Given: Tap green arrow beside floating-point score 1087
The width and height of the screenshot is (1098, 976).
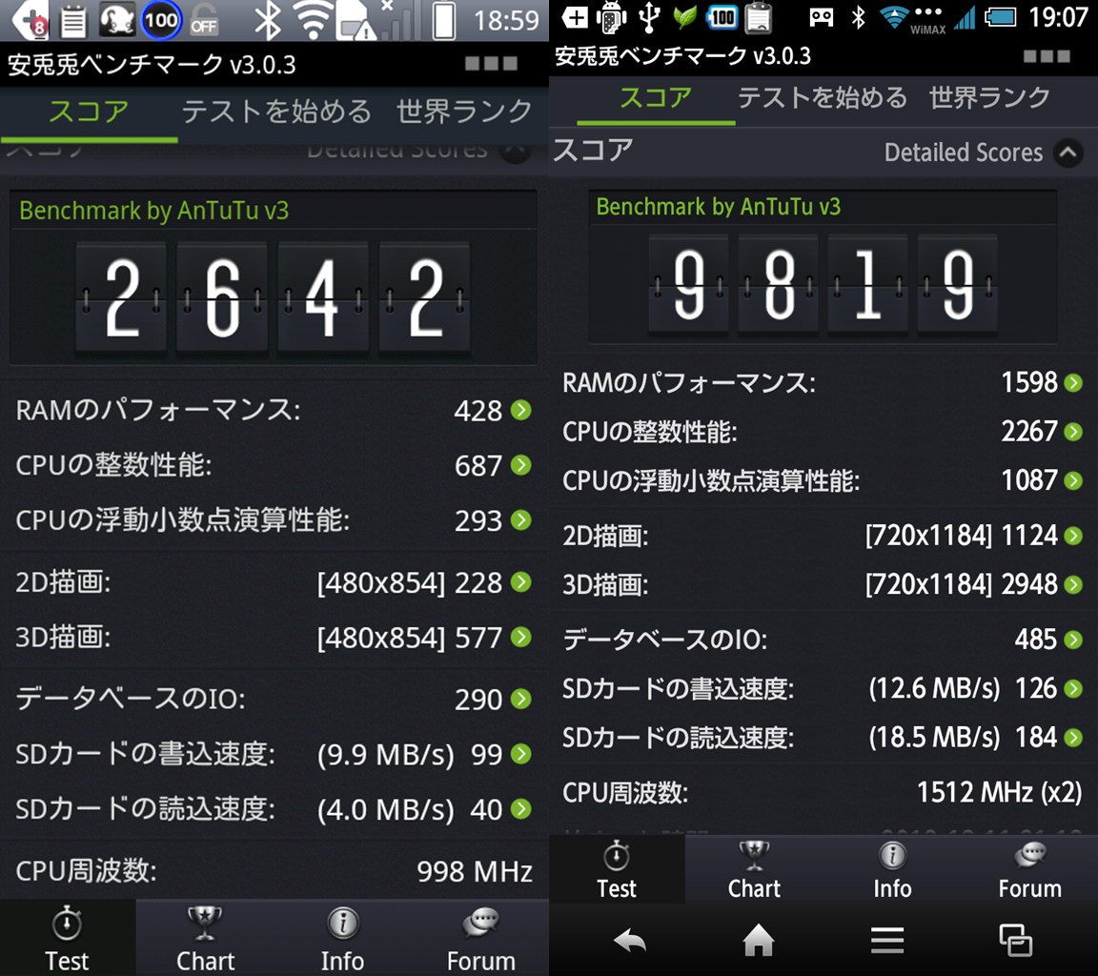Looking at the screenshot, I should (x=1073, y=480).
